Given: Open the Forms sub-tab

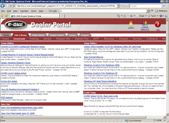Looking at the screenshot, I should pyautogui.click(x=5, y=39).
